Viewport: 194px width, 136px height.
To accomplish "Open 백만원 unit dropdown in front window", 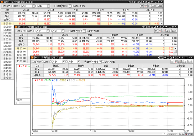I will 100,62.
